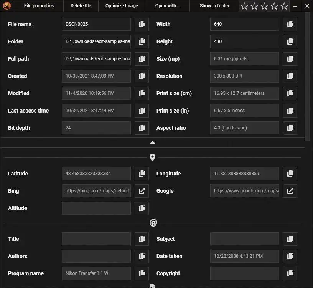The image size is (313, 288).
Task: Copy the Latitude value
Action: click(142, 174)
